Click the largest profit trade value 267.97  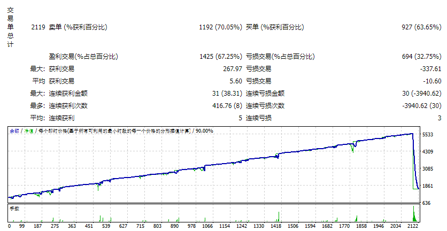(233, 69)
